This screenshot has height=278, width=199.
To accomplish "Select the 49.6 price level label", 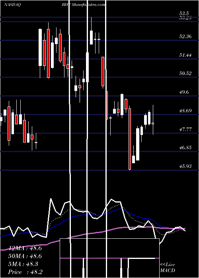I will pos(184,92).
